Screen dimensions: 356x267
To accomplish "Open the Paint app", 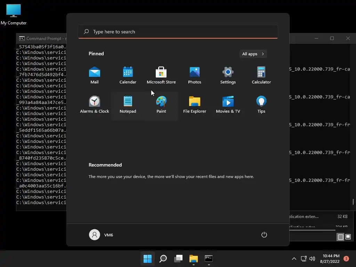I will tap(161, 105).
